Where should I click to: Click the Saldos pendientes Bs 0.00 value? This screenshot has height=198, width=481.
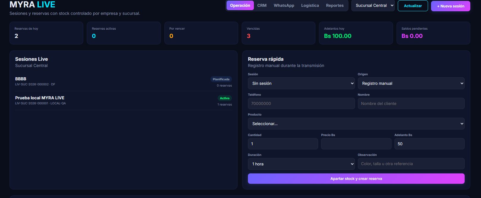412,36
